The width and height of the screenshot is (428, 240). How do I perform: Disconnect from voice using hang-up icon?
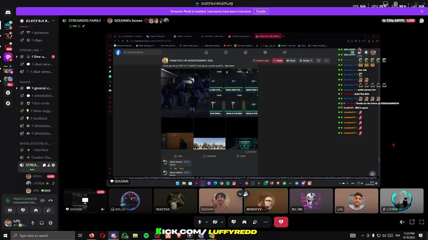tap(50, 200)
